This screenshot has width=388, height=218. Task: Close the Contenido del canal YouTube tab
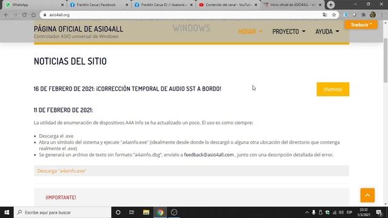pos(256,5)
